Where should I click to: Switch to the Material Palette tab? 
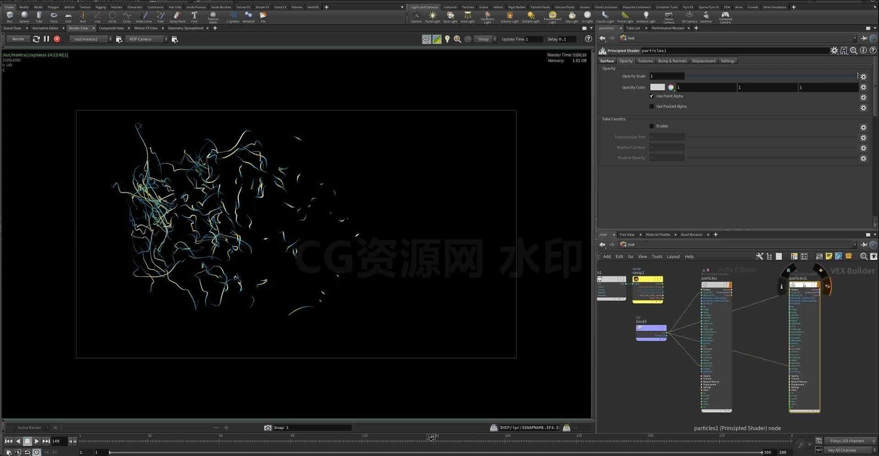(x=658, y=235)
